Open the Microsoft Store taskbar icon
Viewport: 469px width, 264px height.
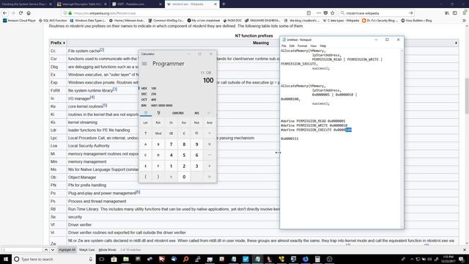[114, 259]
